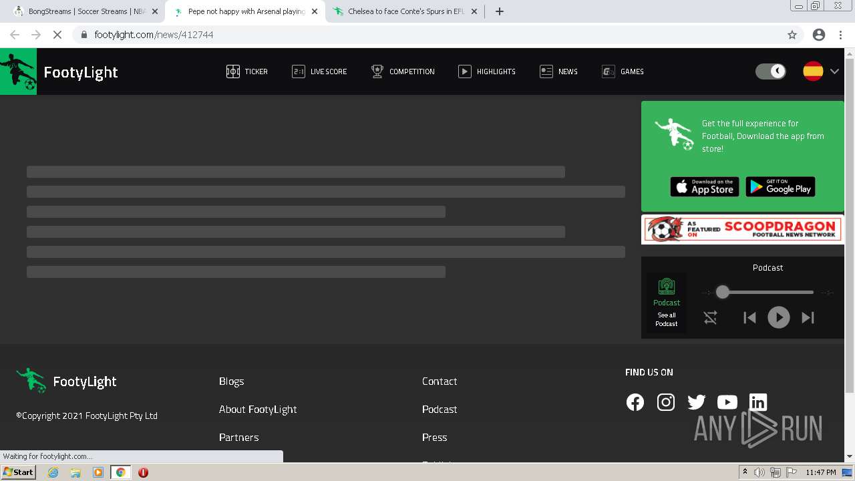Skip to previous podcast track

click(x=749, y=318)
